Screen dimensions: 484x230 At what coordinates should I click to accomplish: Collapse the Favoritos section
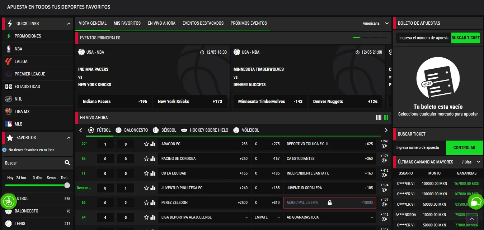pos(69,138)
